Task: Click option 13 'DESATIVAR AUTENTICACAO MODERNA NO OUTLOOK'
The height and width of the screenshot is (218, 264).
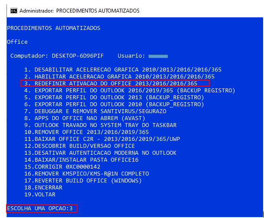Action: coord(100,153)
